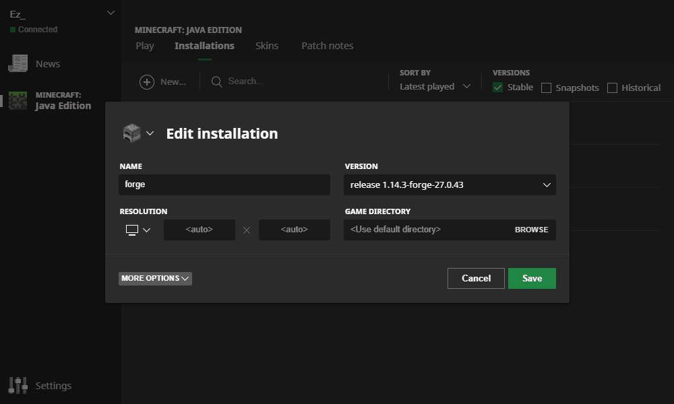674x404 pixels.
Task: Switch to the Play tab
Action: tap(145, 46)
